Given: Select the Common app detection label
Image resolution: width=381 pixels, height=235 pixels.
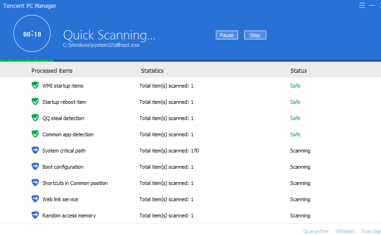Looking at the screenshot, I should pos(68,134).
